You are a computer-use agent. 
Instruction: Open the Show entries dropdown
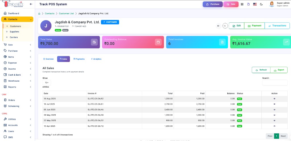pyautogui.click(x=47, y=82)
